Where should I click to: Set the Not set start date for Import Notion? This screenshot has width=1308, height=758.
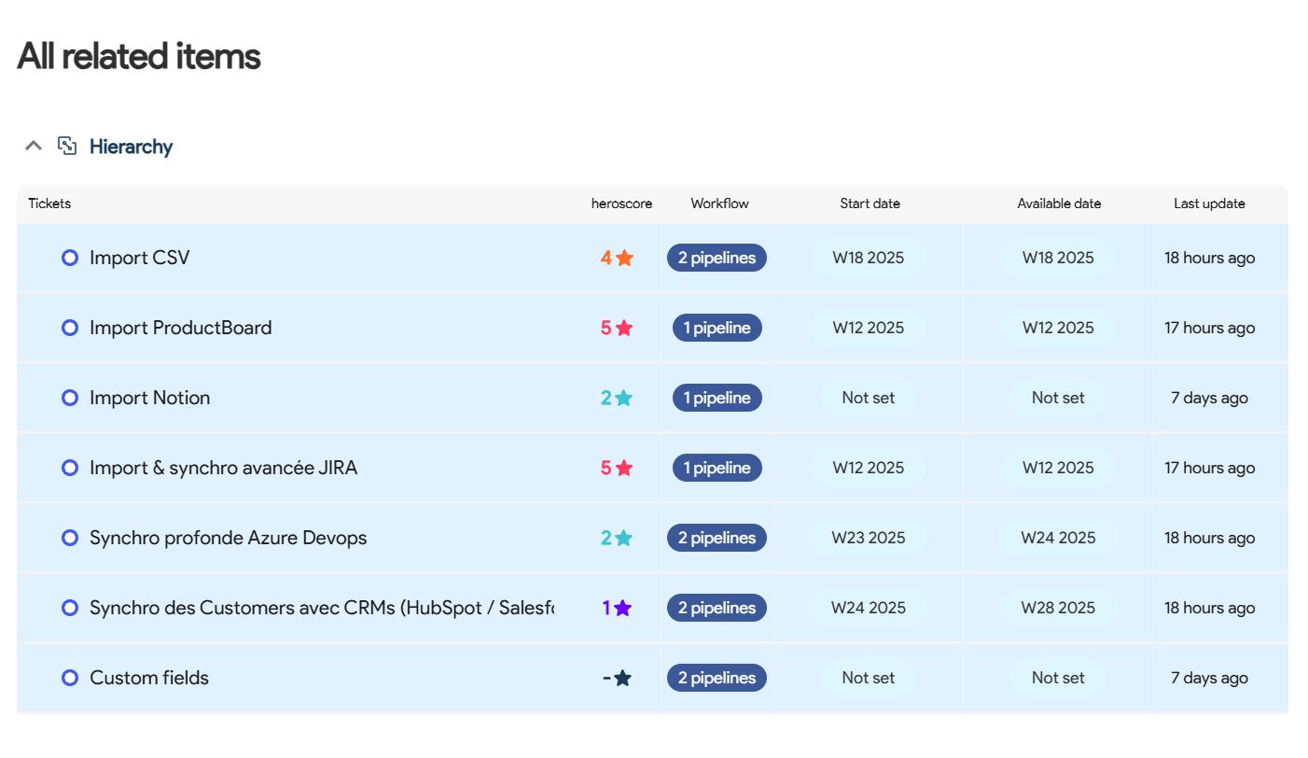point(869,398)
